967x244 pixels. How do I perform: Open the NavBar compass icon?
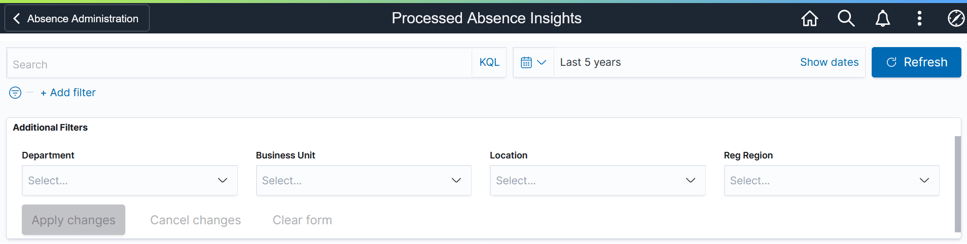955,18
